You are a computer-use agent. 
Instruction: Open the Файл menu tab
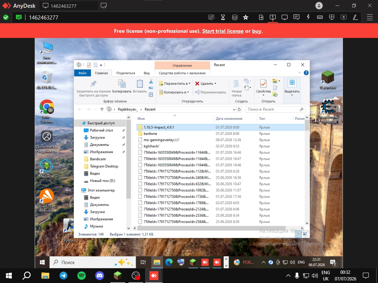(x=82, y=73)
